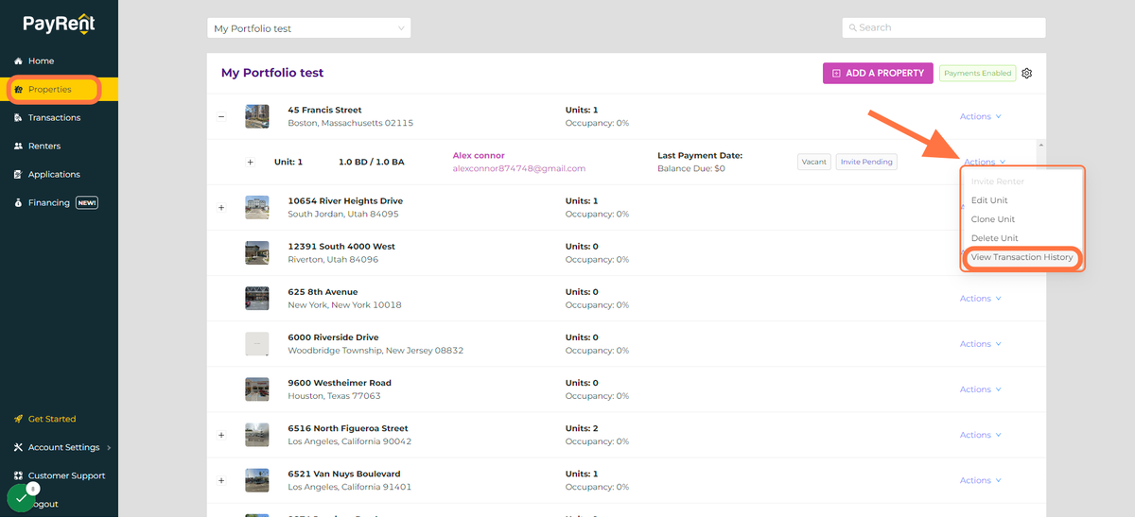Click the Payments Enabled badge
This screenshot has height=518, width=1135.
(977, 73)
